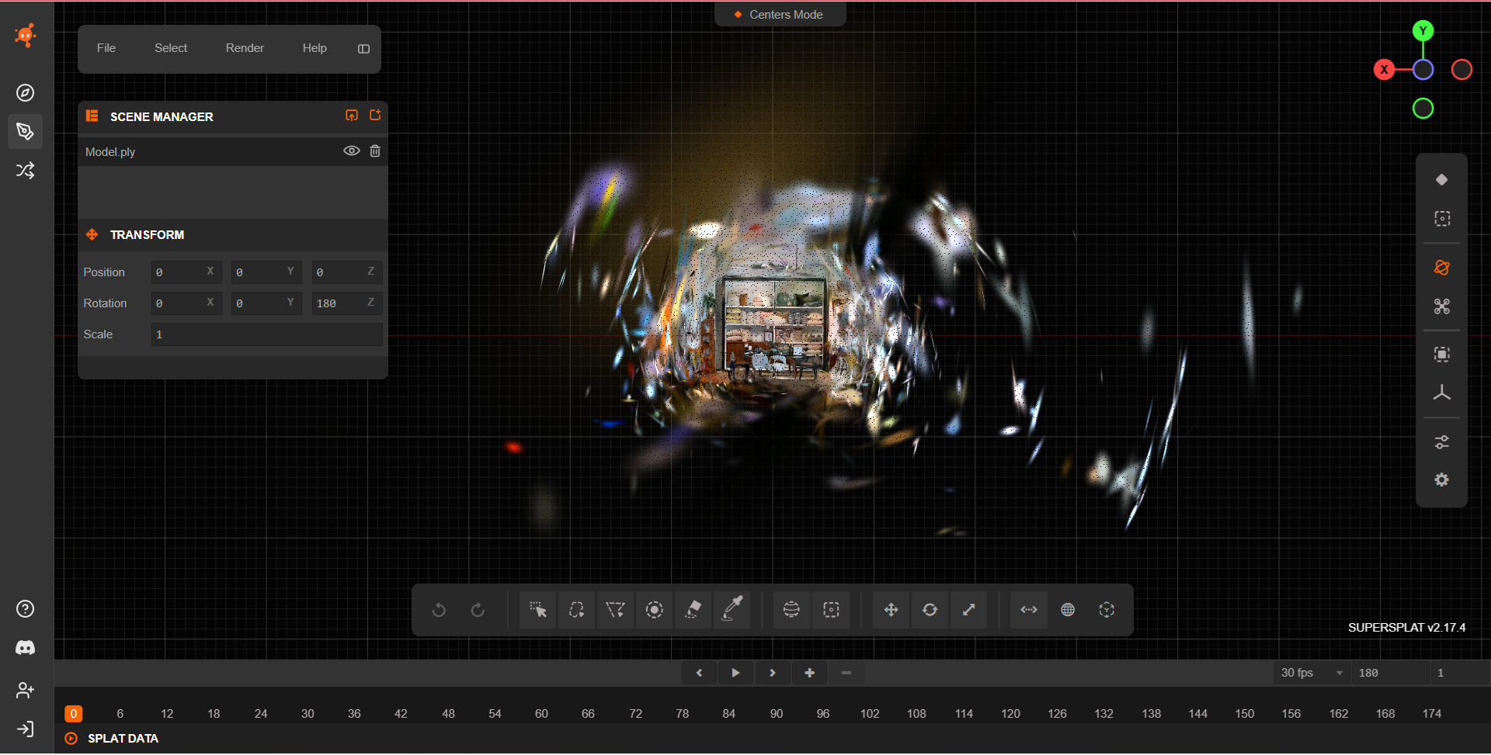
Task: Toggle Centers Mode indicator
Action: pyautogui.click(x=779, y=15)
